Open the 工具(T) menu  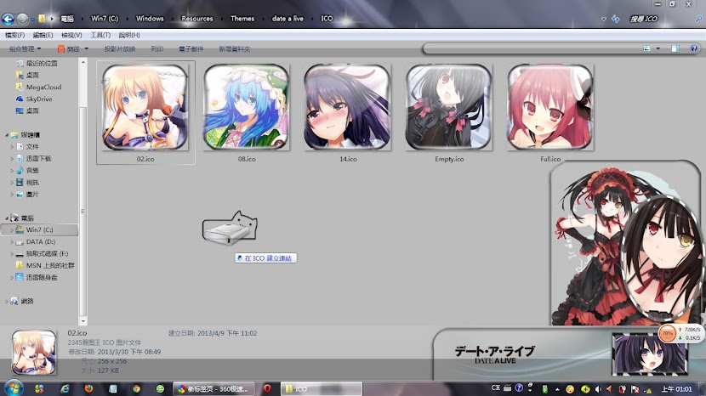click(100, 35)
